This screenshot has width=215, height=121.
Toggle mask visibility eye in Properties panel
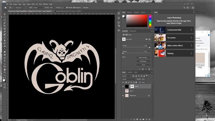[x=146, y=69]
